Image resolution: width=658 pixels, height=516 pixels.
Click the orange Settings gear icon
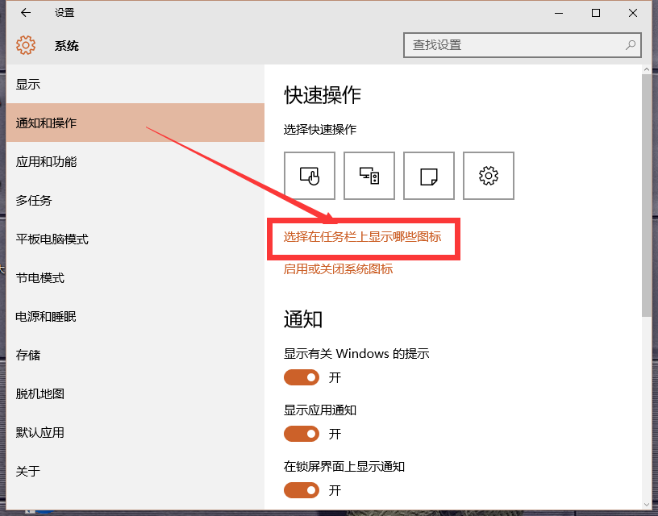26,45
